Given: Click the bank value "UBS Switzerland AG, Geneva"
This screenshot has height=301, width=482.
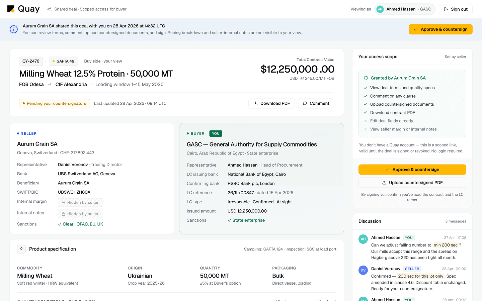Looking at the screenshot, I should [x=87, y=174].
